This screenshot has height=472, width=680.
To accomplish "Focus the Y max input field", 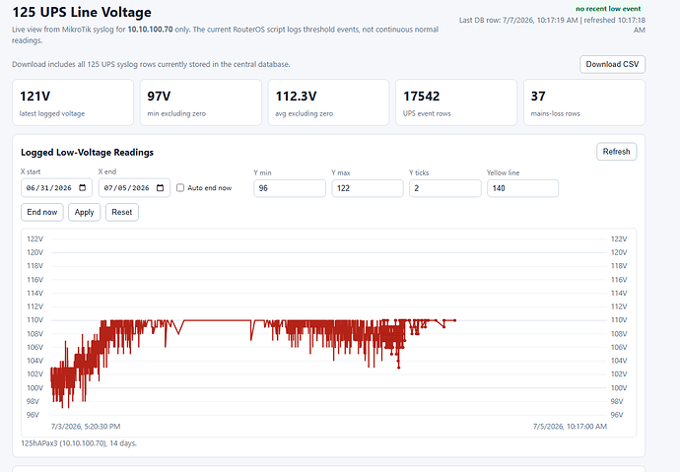I will tap(368, 188).
